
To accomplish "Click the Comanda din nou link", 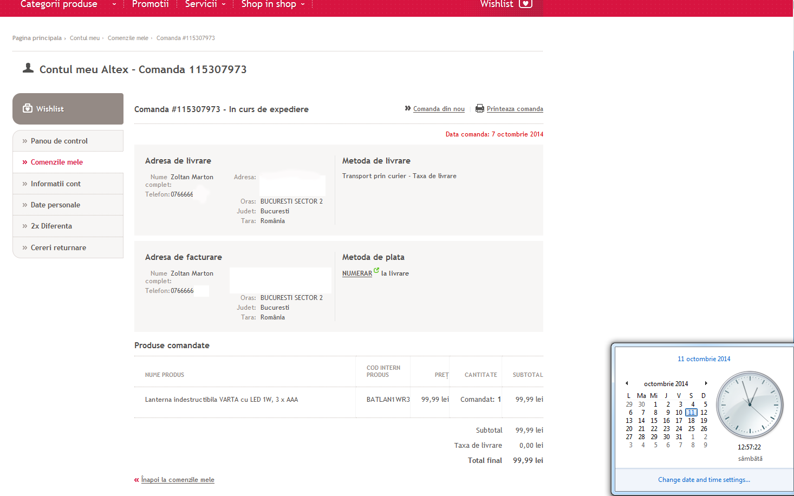I will coord(439,109).
